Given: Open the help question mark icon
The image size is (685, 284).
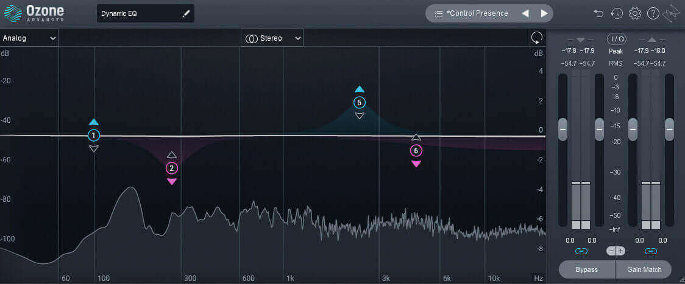Looking at the screenshot, I should tap(653, 13).
